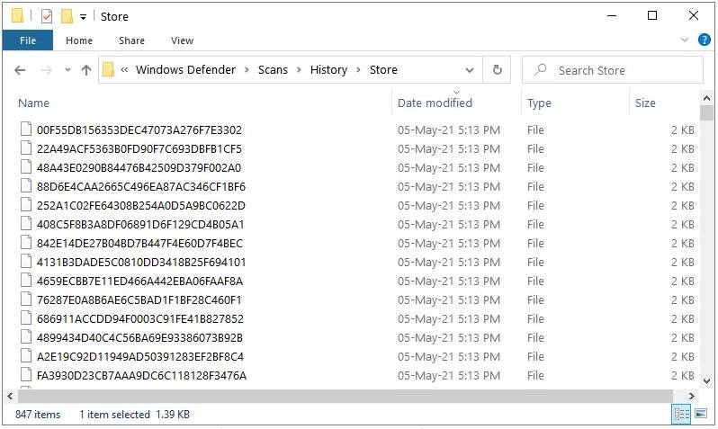This screenshot has width=718, height=429.
Task: Navigate to Scans breadcrumb
Action: point(273,69)
